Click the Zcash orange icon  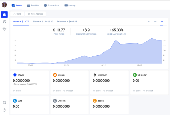tap(95, 101)
